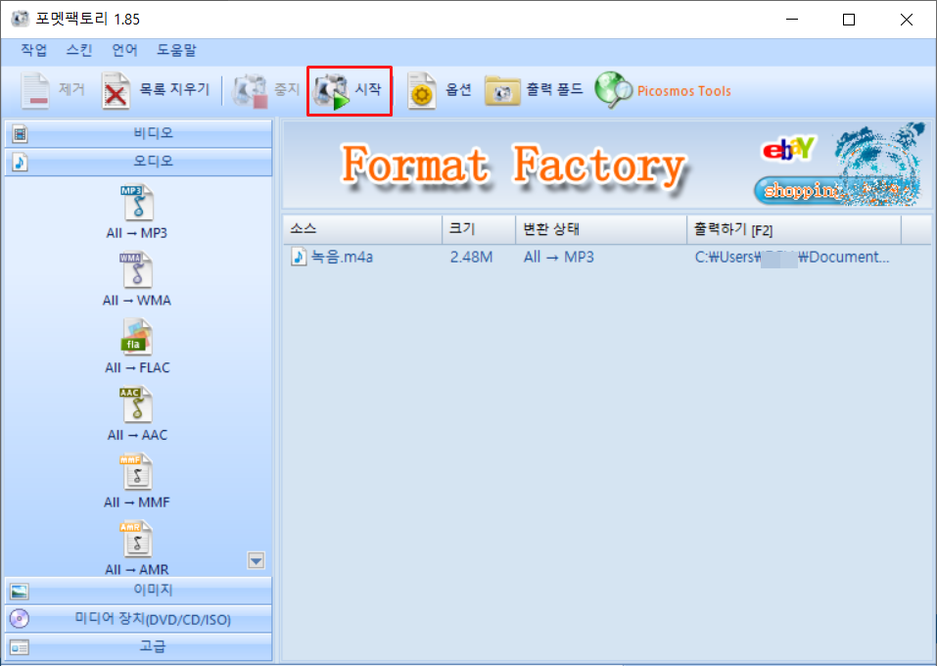Sort by the 변환 상태 column header
The image size is (937, 666).
(x=601, y=229)
